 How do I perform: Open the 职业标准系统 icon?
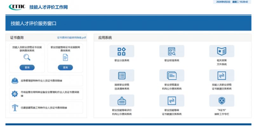click(172, 51)
